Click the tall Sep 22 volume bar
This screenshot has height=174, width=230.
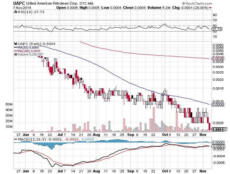154,120
